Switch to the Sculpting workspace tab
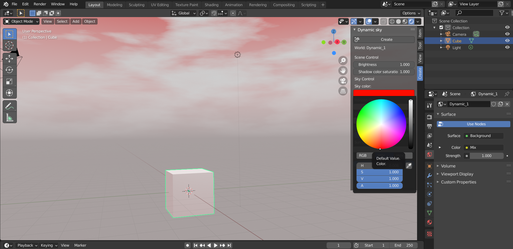Viewport: 513px width, 249px height. tap(136, 5)
